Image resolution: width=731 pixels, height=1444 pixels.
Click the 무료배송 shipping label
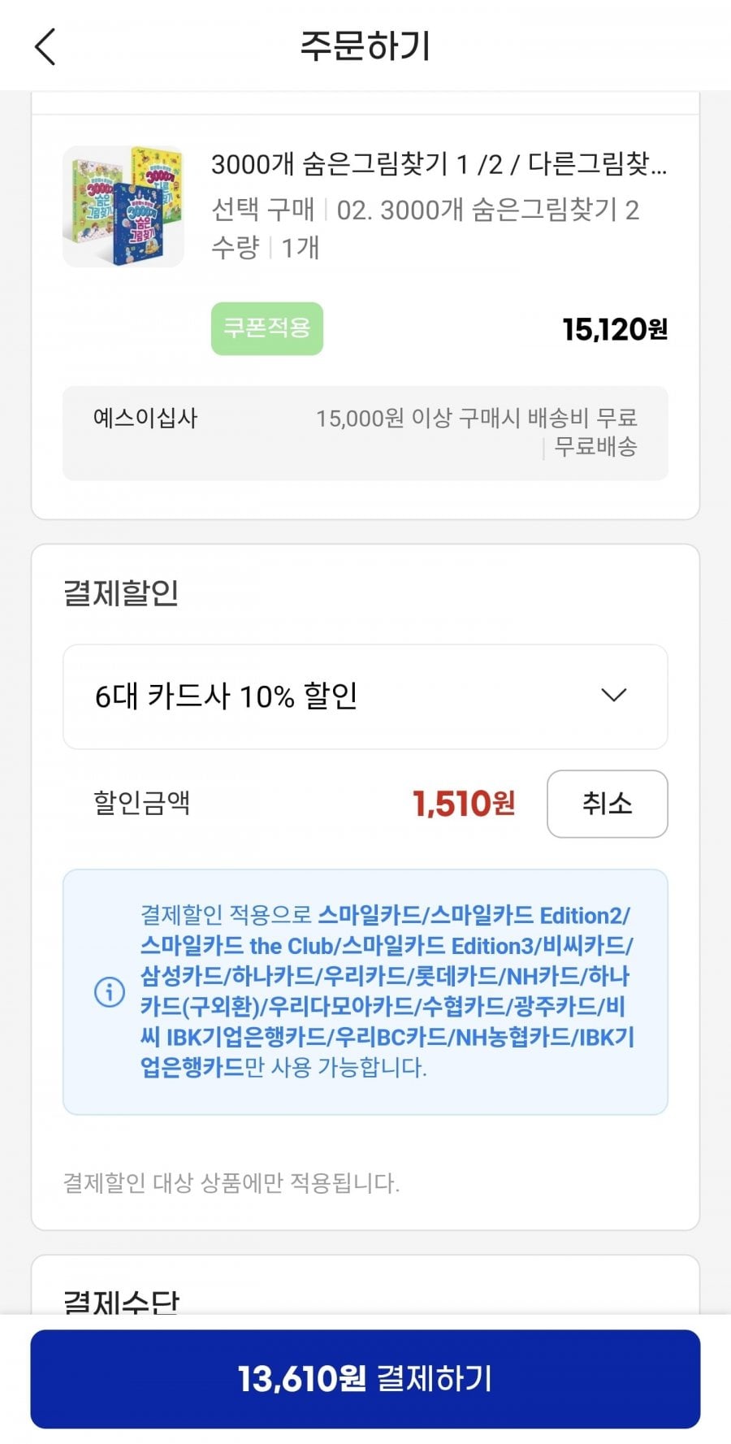(x=595, y=446)
